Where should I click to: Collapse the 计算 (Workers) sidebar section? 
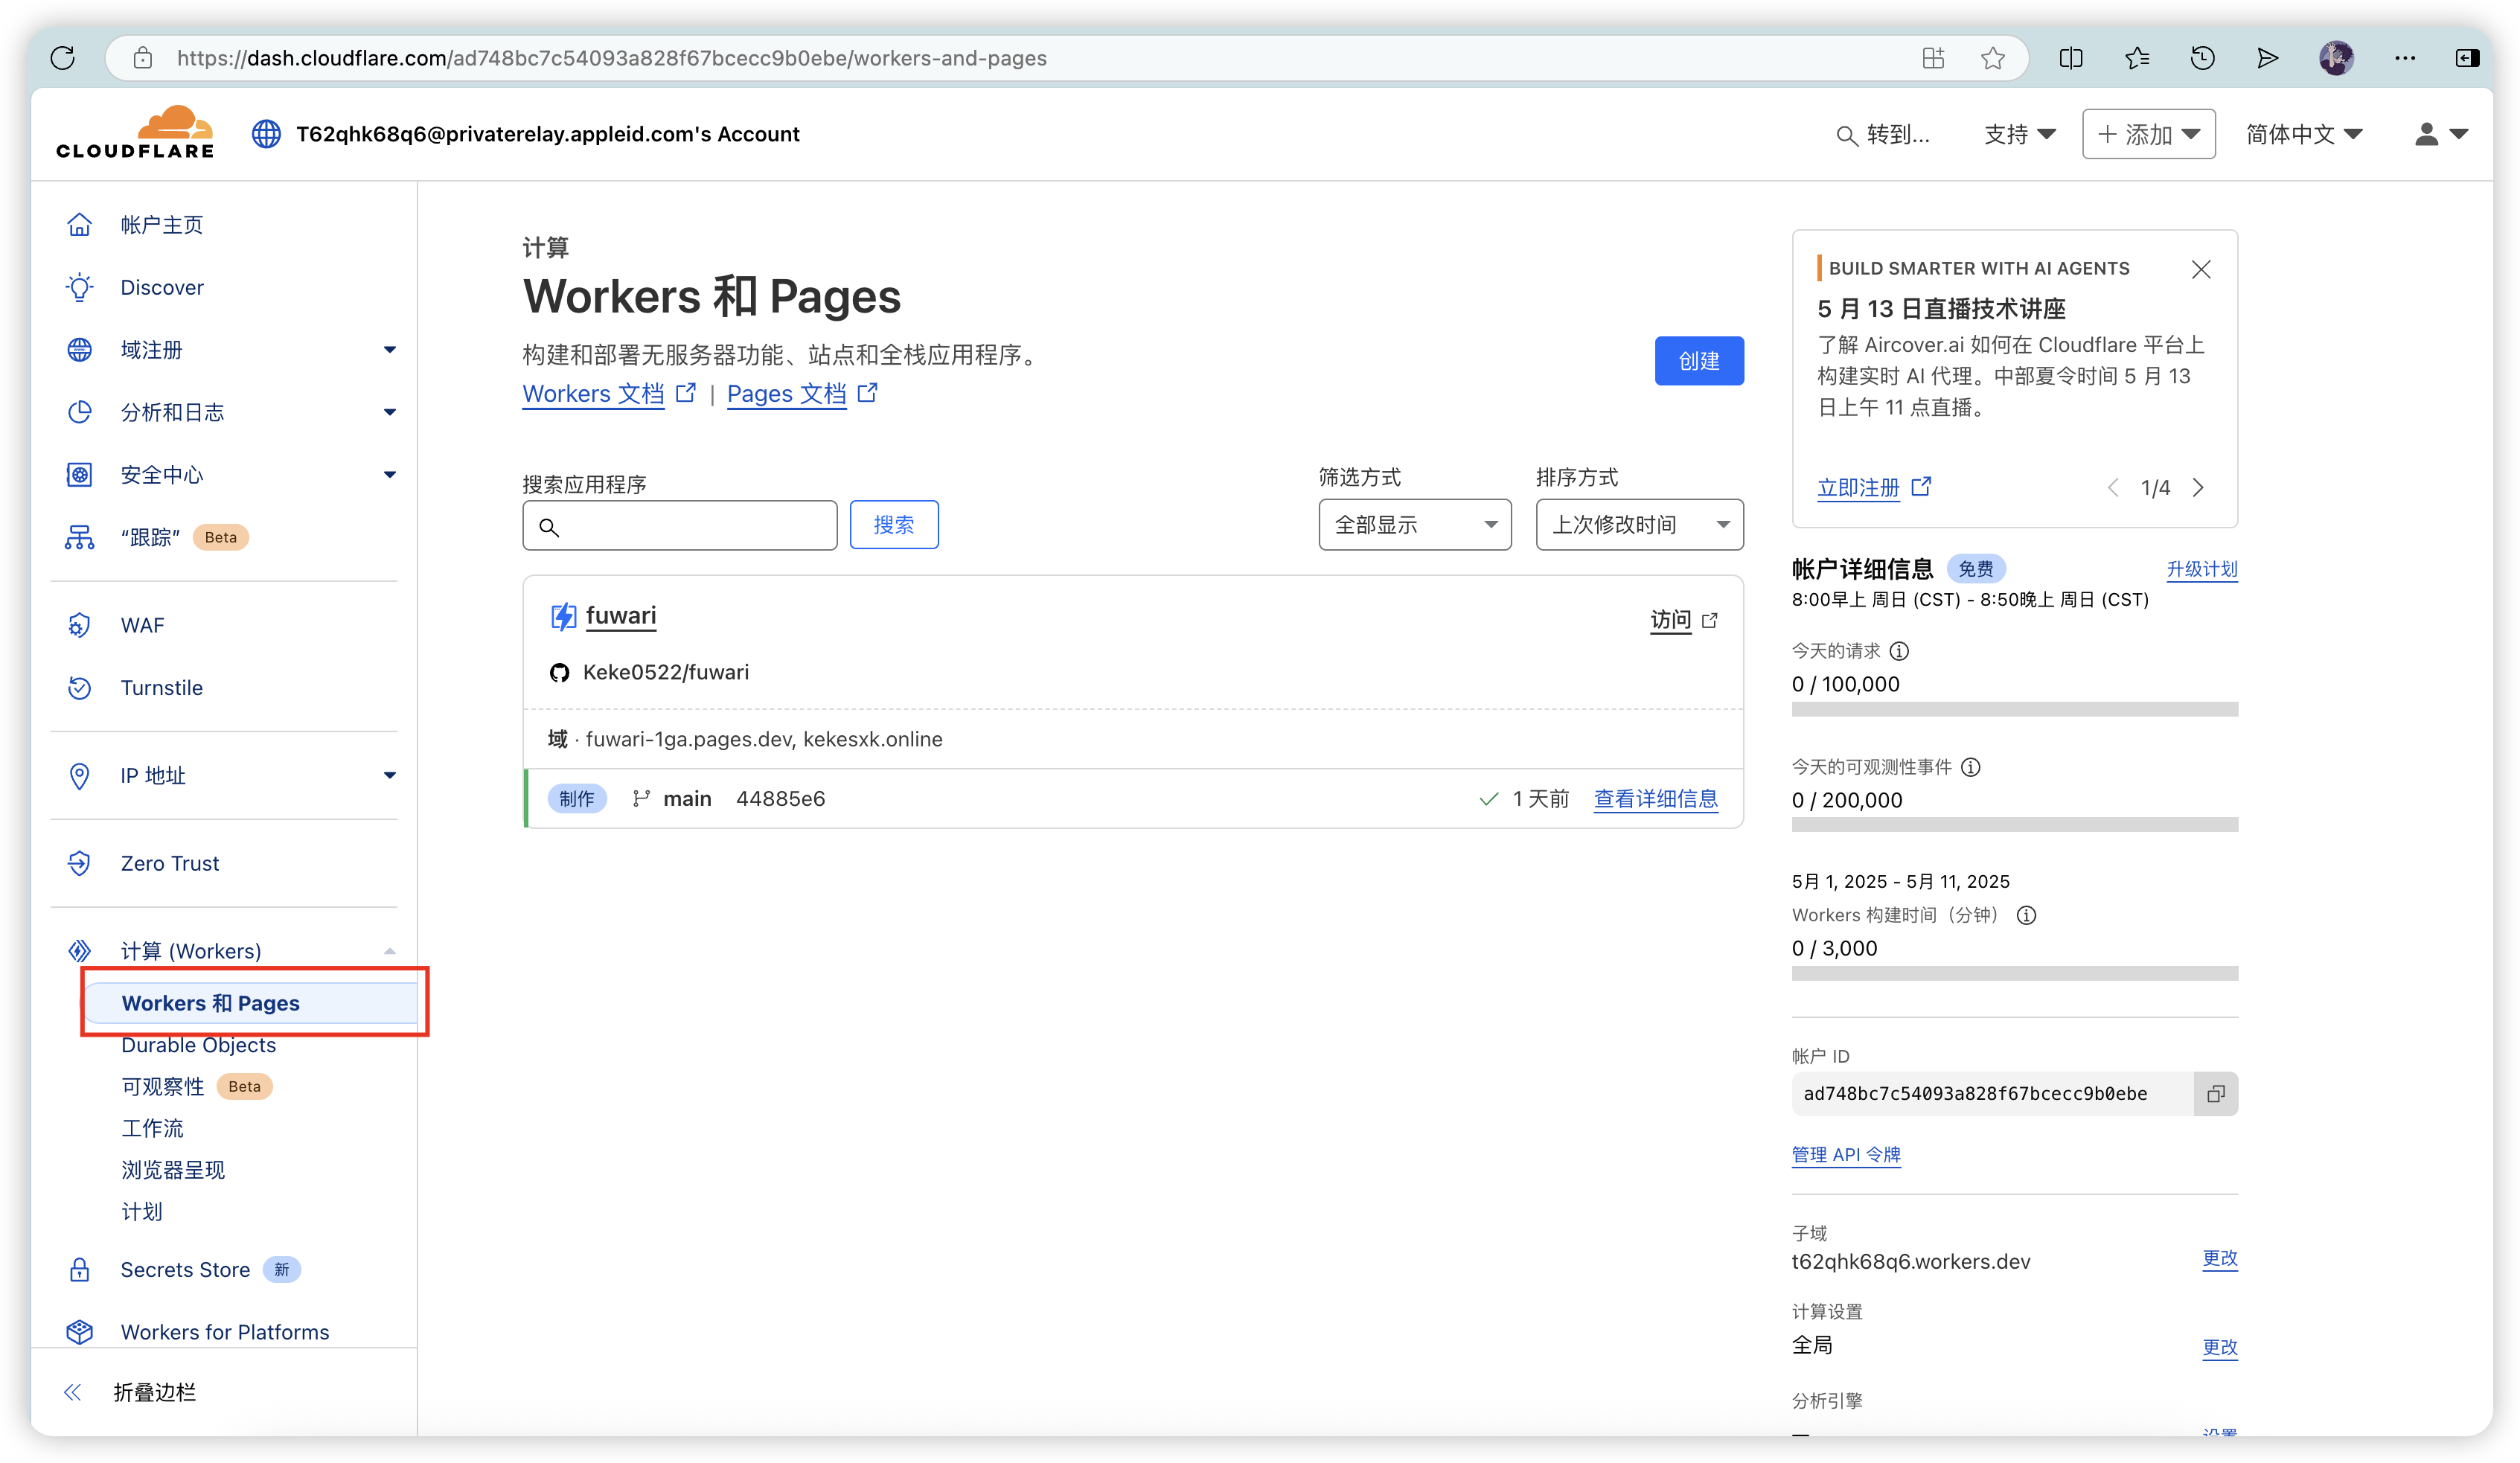390,951
